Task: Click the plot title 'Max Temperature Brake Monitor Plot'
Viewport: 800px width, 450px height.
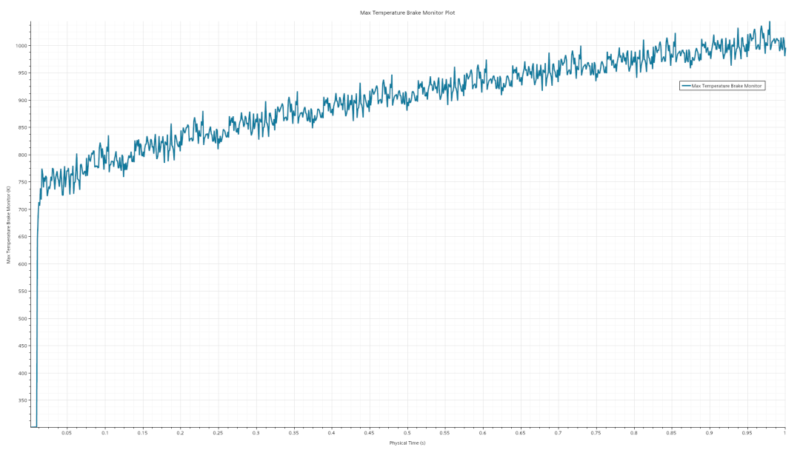Action: [407, 13]
